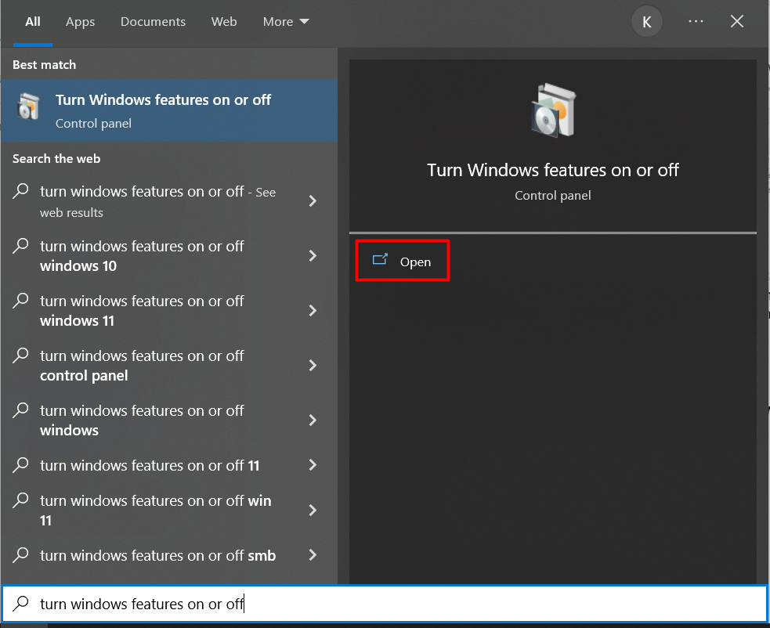Click into the search text field
The image size is (770, 628).
pos(385,604)
